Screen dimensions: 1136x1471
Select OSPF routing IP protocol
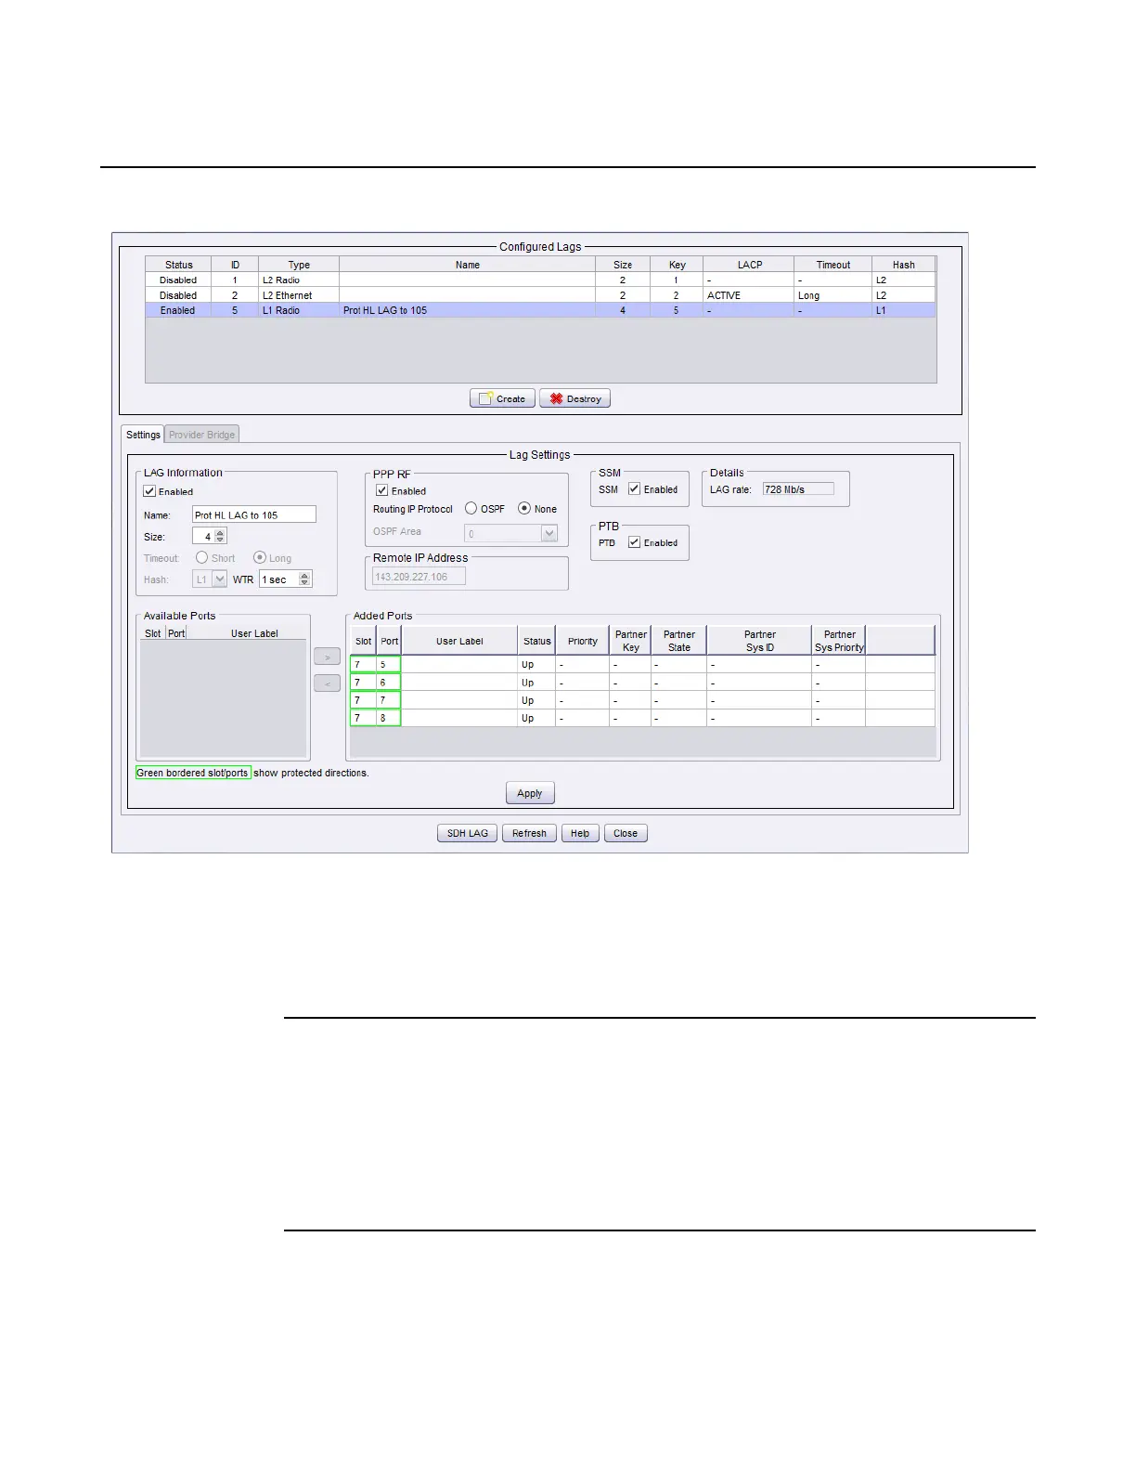tap(471, 508)
